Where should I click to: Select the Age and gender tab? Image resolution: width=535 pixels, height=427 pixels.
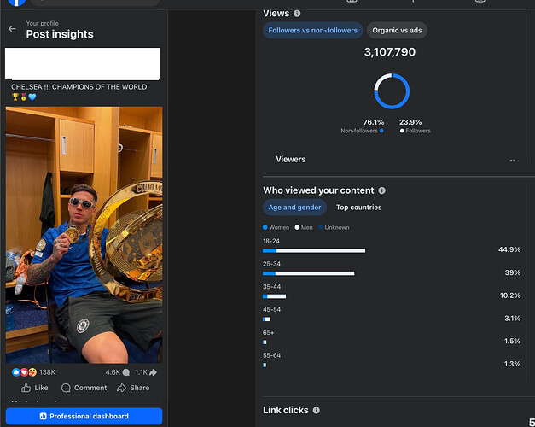294,208
